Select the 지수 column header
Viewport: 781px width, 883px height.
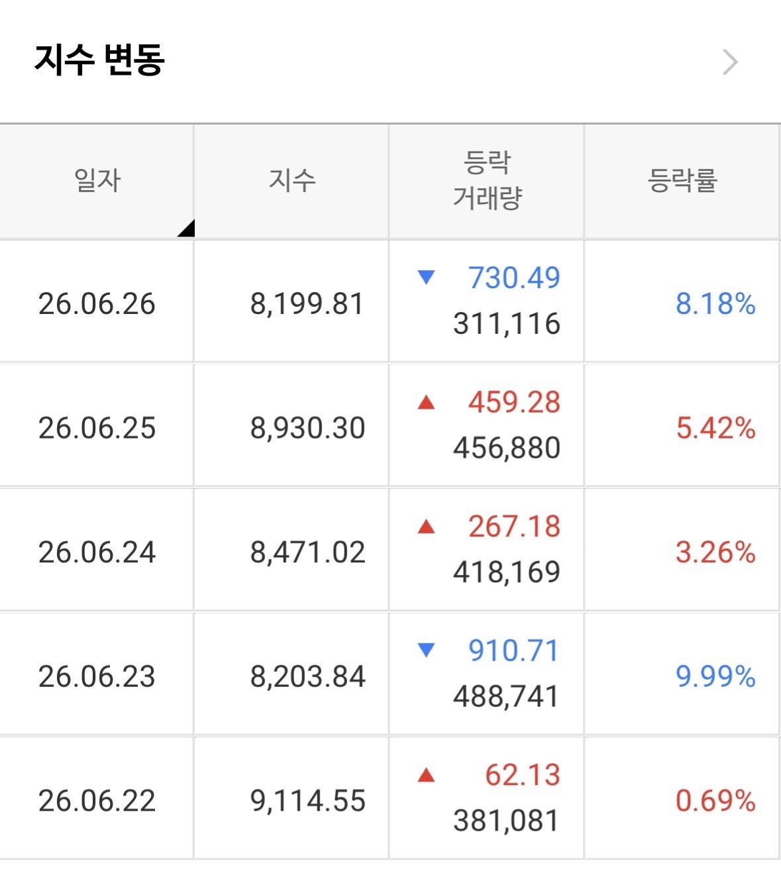pyautogui.click(x=291, y=180)
